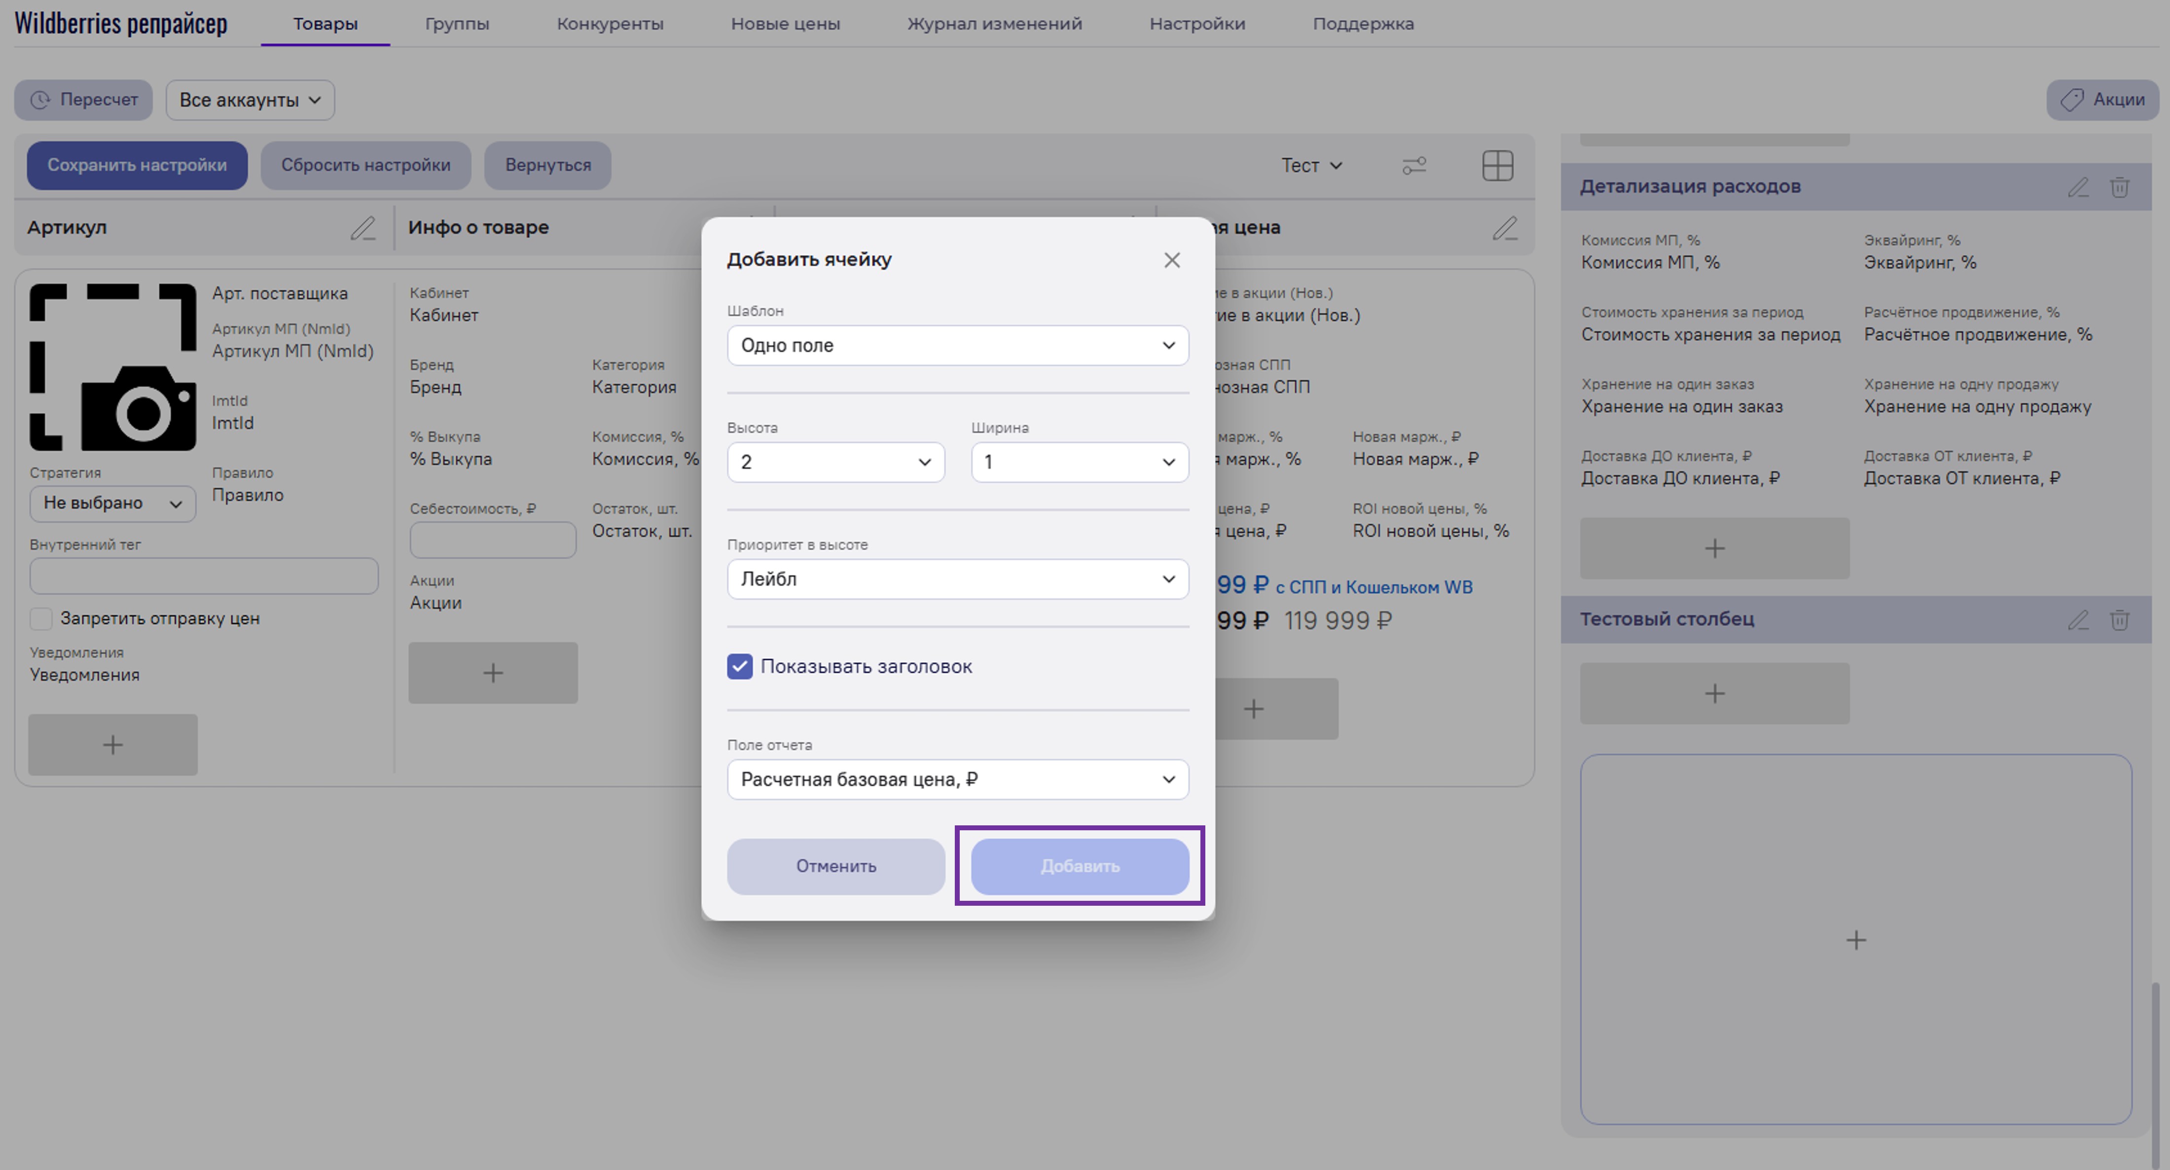2170x1170 pixels.
Task: Open Приоритет в высоте dropdown
Action: (x=958, y=579)
